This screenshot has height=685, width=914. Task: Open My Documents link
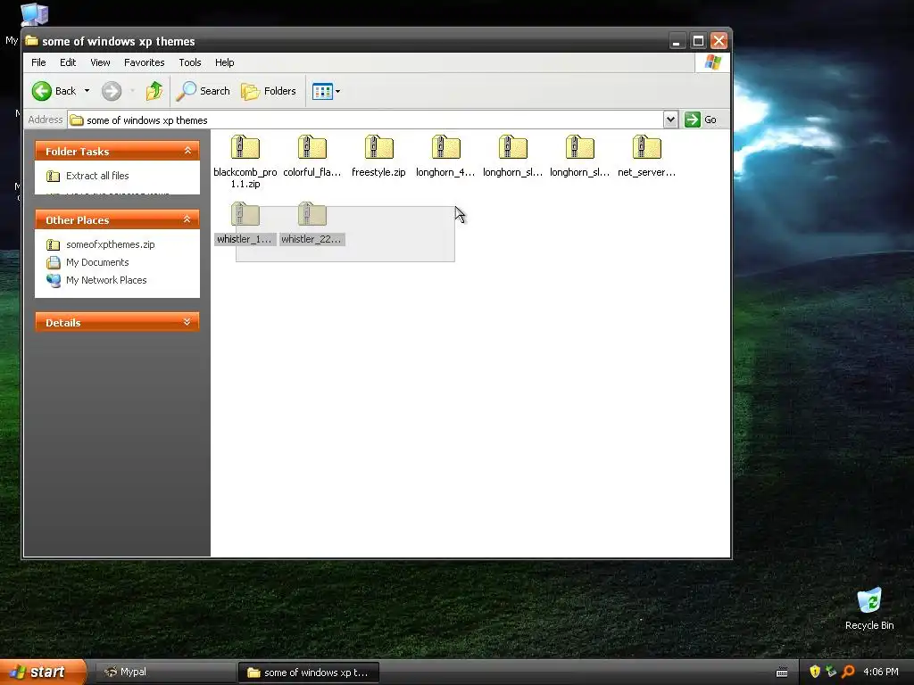pyautogui.click(x=97, y=262)
